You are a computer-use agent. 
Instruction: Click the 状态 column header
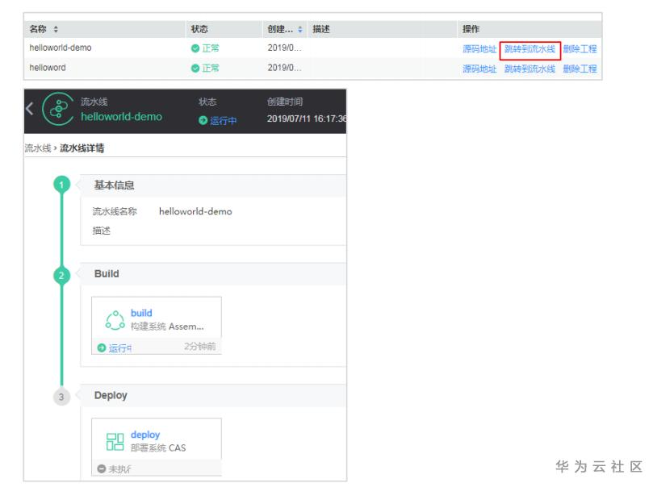tap(199, 29)
